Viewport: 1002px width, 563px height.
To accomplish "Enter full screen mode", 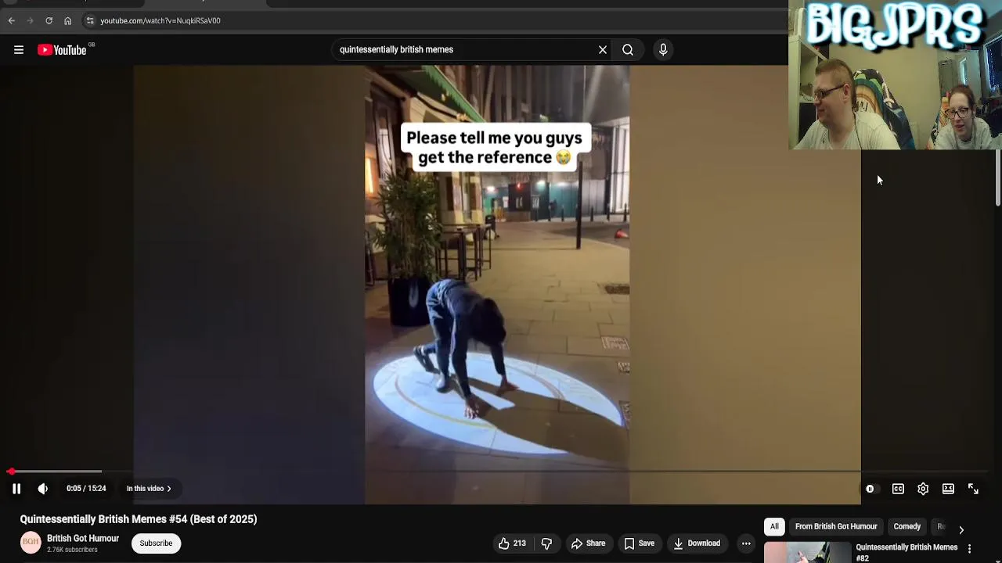I will (973, 489).
